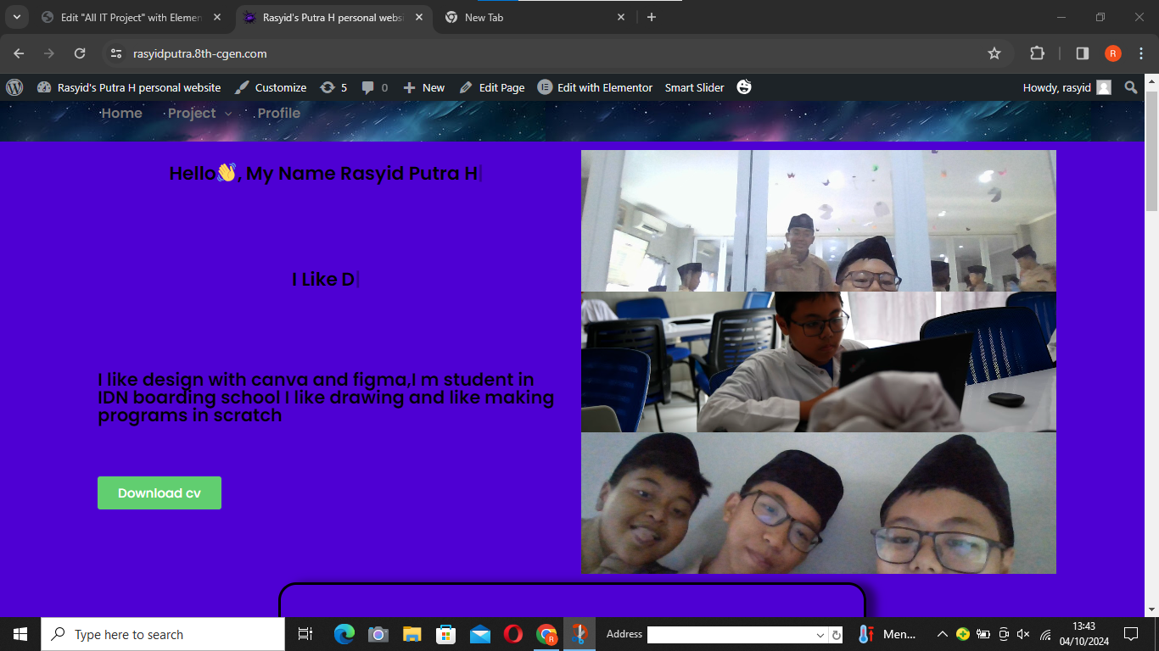Toggle the Chrome side panel
This screenshot has height=651, width=1159.
click(1082, 53)
